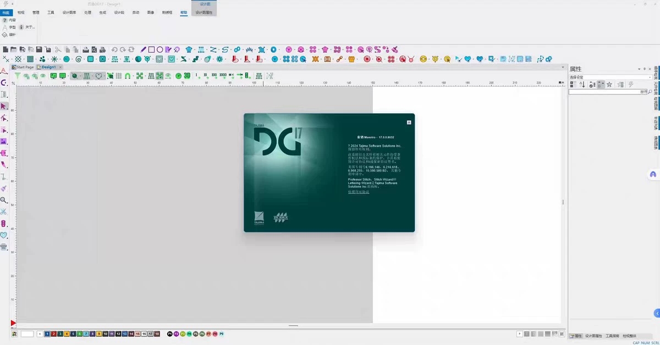This screenshot has height=345, width=660.
Task: Toggle the highlighted heart view button
Action: click(x=98, y=76)
